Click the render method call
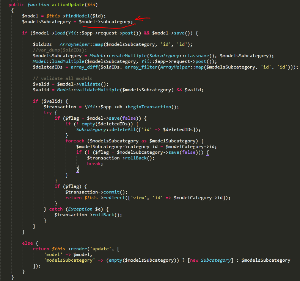 [79, 249]
